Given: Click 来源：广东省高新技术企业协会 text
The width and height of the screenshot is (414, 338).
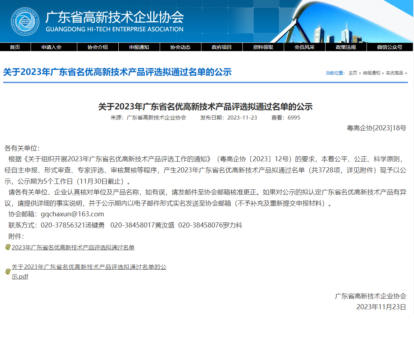Looking at the screenshot, I should pyautogui.click(x=148, y=118).
